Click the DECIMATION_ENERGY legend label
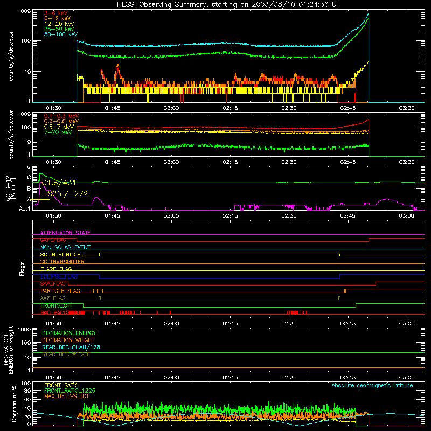Screen dimensions: 431x431 coord(69,333)
